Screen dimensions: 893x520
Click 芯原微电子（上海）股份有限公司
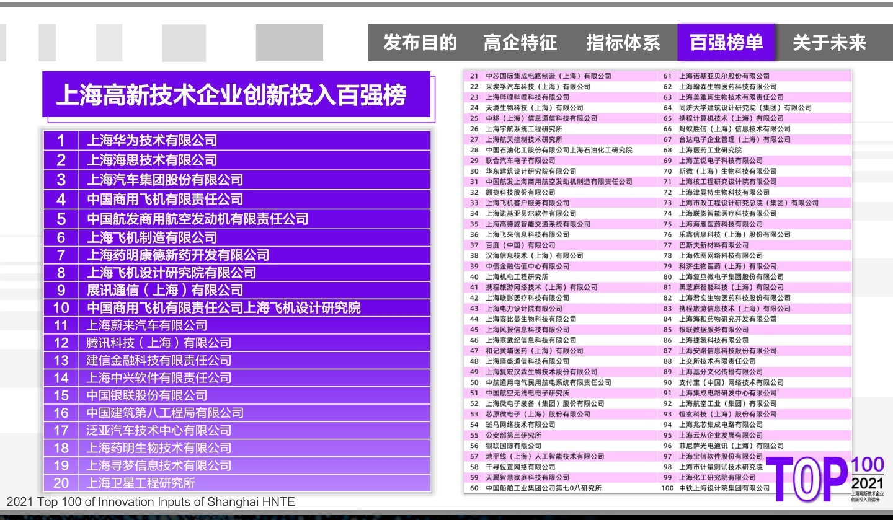tap(538, 414)
